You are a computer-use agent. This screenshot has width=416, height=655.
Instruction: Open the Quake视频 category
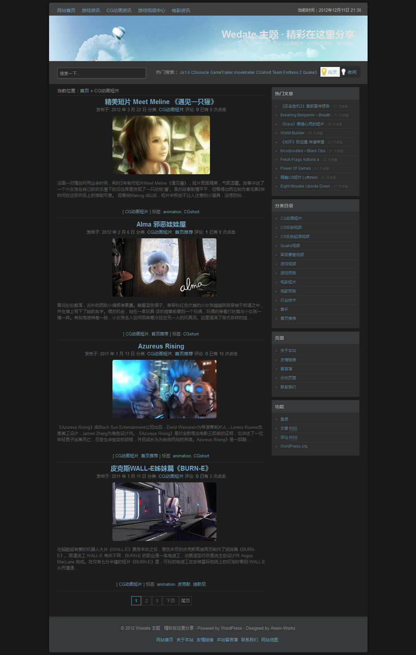[290, 246]
